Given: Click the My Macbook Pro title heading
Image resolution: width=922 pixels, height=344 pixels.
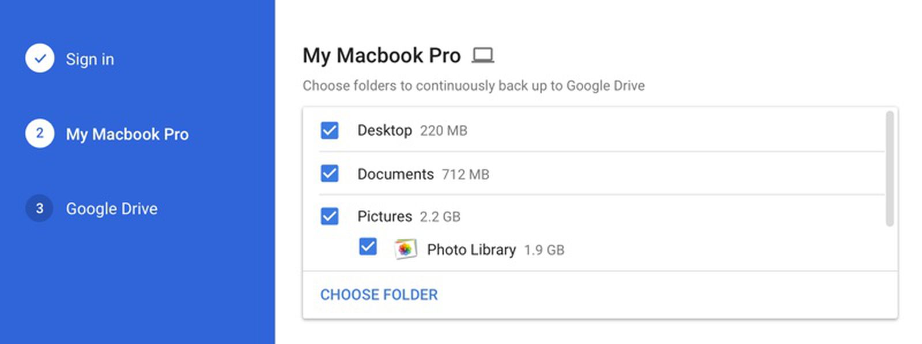Looking at the screenshot, I should (381, 55).
